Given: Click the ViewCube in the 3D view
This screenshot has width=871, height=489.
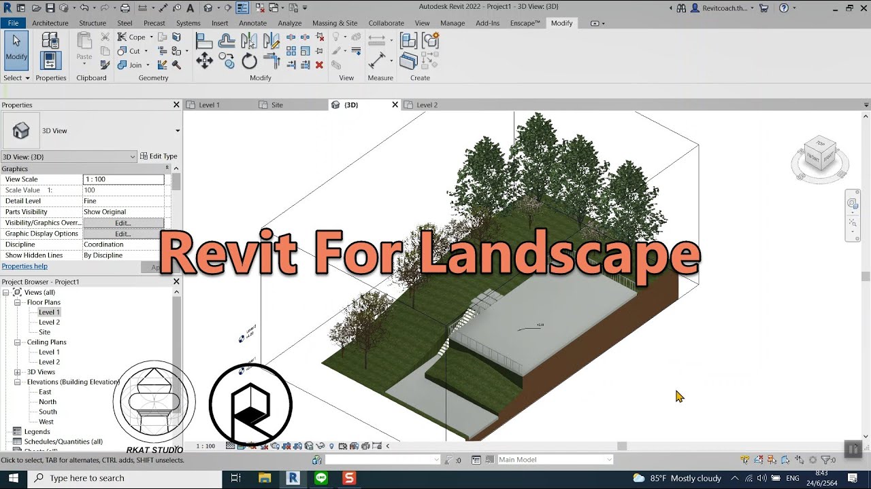Looking at the screenshot, I should coord(819,153).
